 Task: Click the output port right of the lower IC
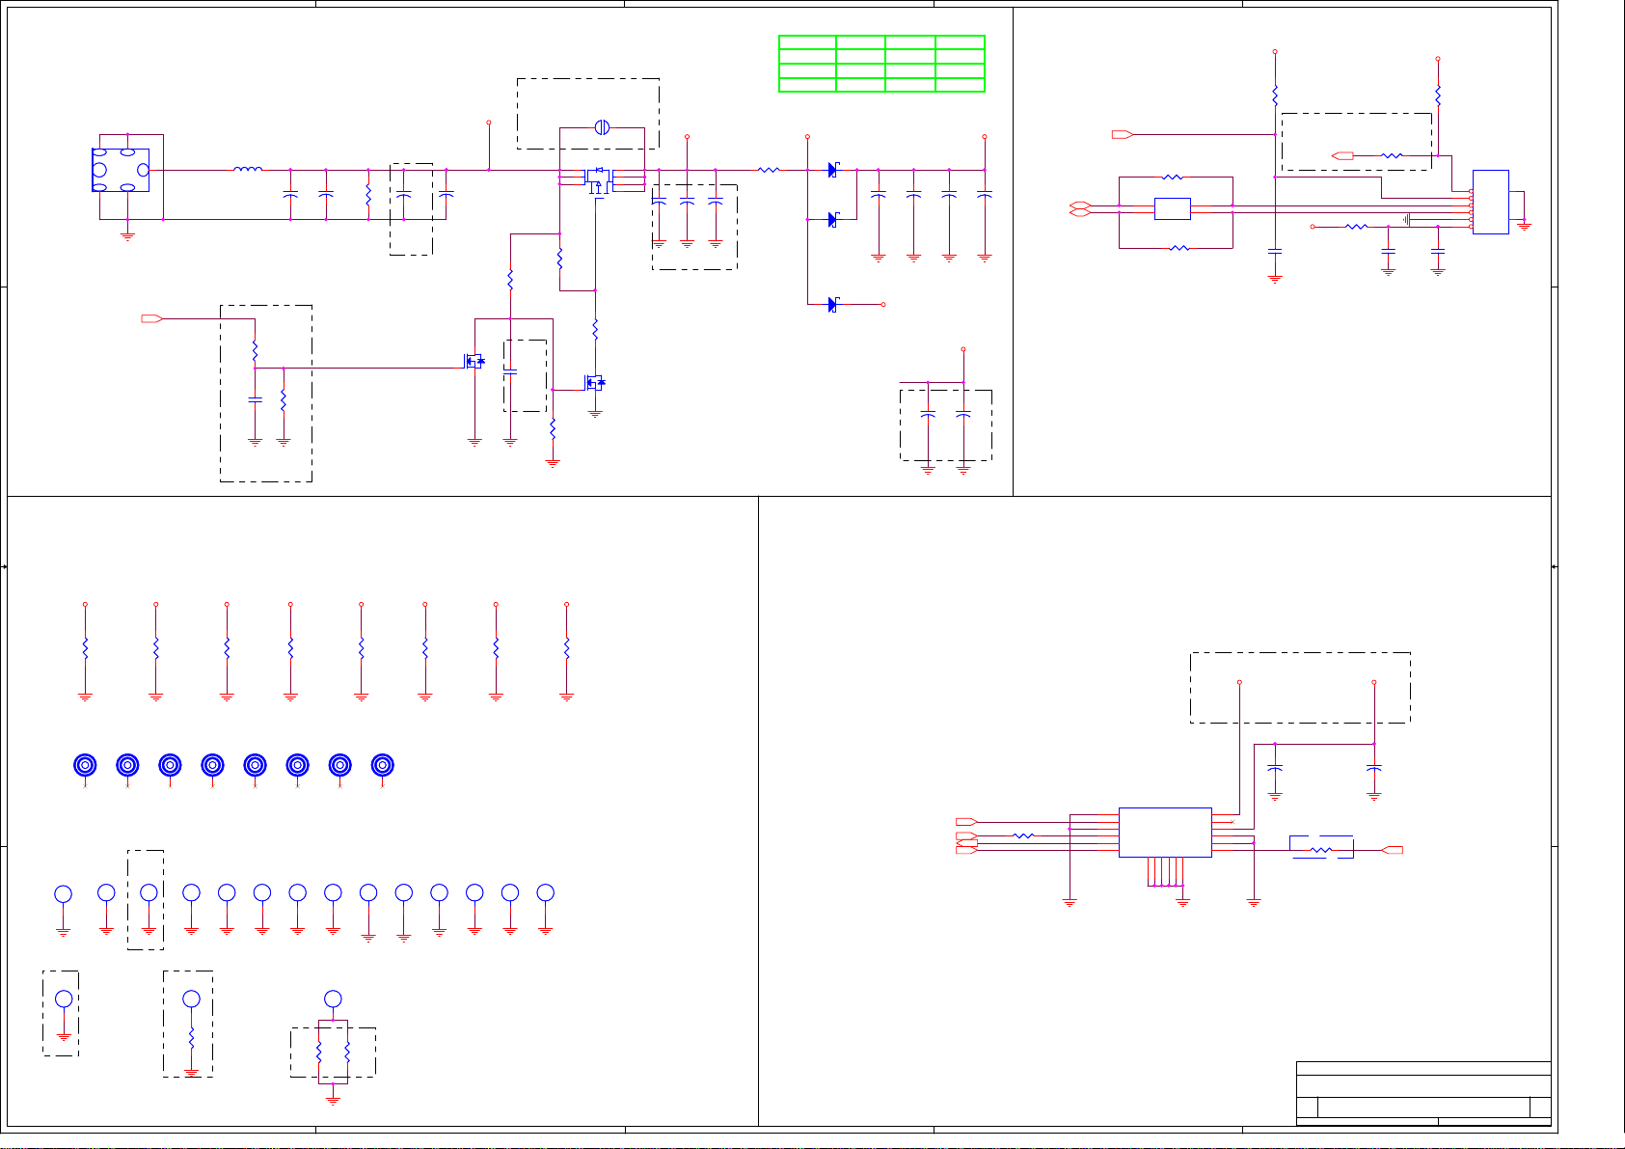1392,850
